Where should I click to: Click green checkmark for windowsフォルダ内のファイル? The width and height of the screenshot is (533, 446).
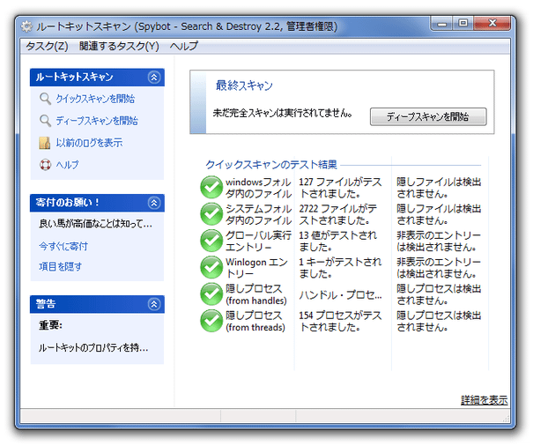[x=211, y=188]
